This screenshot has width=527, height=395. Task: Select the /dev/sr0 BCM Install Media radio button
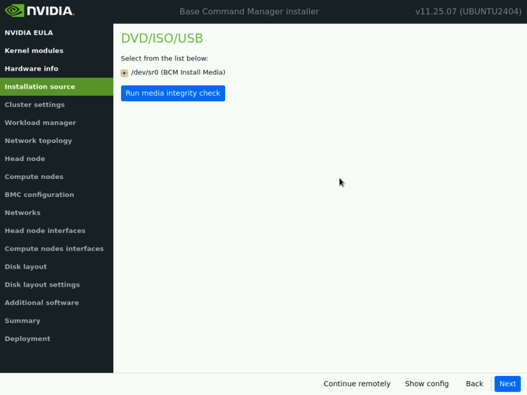(x=124, y=73)
